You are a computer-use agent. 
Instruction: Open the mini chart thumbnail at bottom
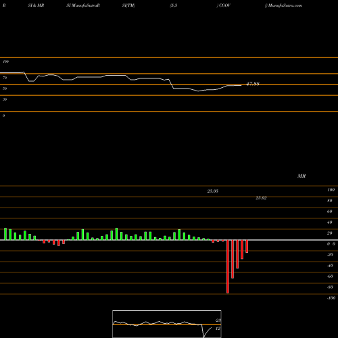pyautogui.click(x=167, y=324)
